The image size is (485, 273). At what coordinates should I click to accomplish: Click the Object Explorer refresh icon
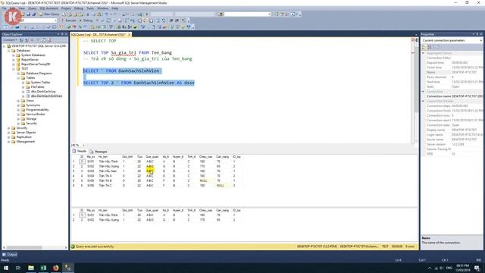click(44, 40)
